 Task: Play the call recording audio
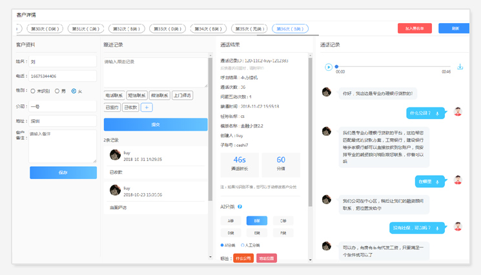(328, 67)
